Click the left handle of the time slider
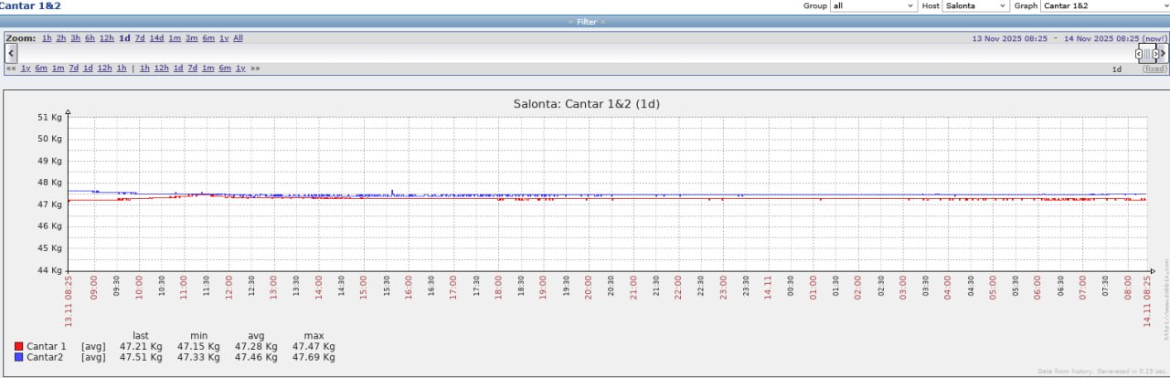Viewport: 1170px width, 378px height. pos(1139,54)
